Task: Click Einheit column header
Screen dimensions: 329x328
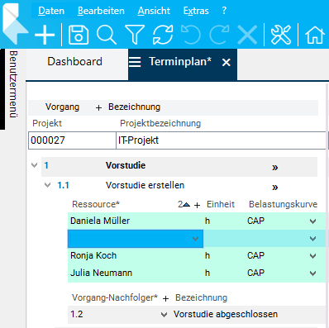Action: (221, 204)
